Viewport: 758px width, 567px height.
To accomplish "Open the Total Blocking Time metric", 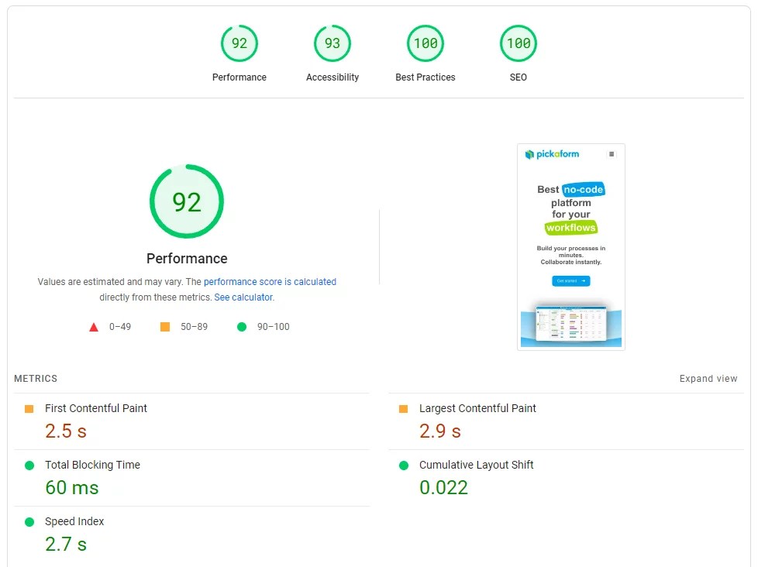I will 92,465.
